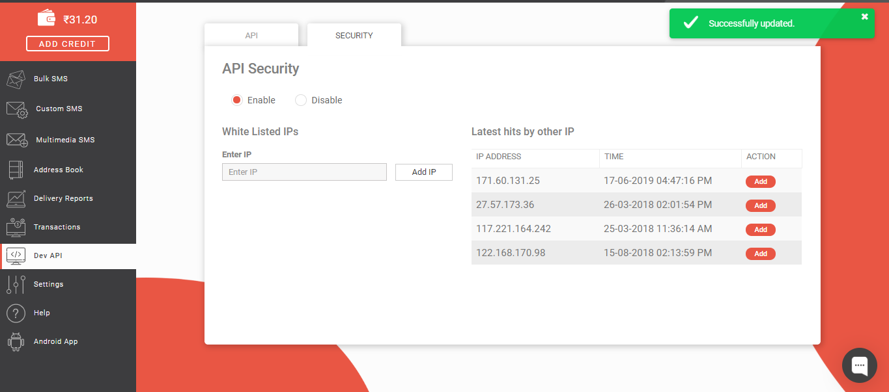The image size is (889, 392).
Task: Click the Latest hits by other IP heading
Action: pos(522,131)
